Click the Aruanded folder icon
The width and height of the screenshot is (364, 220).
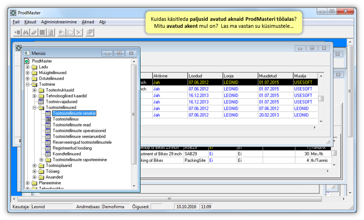(x=41, y=177)
